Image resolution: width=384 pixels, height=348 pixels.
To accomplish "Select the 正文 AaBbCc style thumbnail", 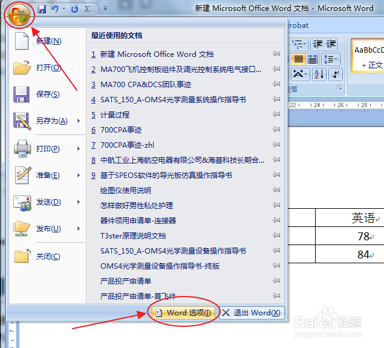I will [x=368, y=56].
